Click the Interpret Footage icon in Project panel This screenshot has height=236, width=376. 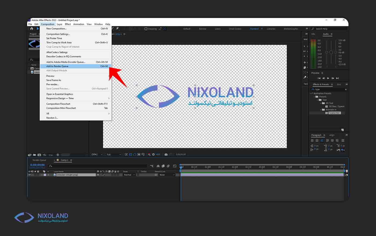30,155
